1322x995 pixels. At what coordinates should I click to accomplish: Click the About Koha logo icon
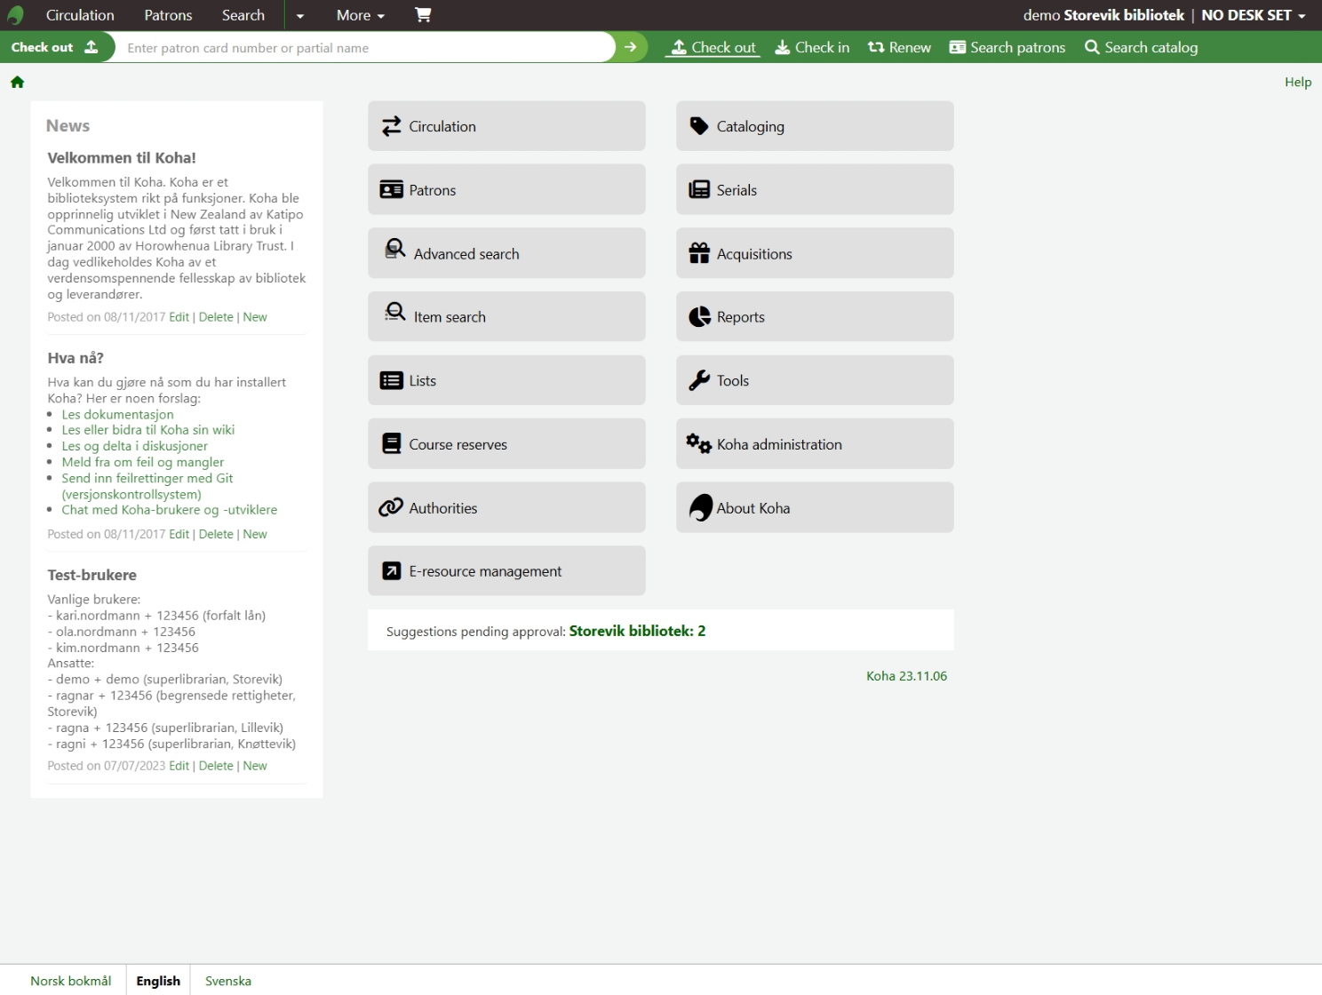click(x=700, y=507)
